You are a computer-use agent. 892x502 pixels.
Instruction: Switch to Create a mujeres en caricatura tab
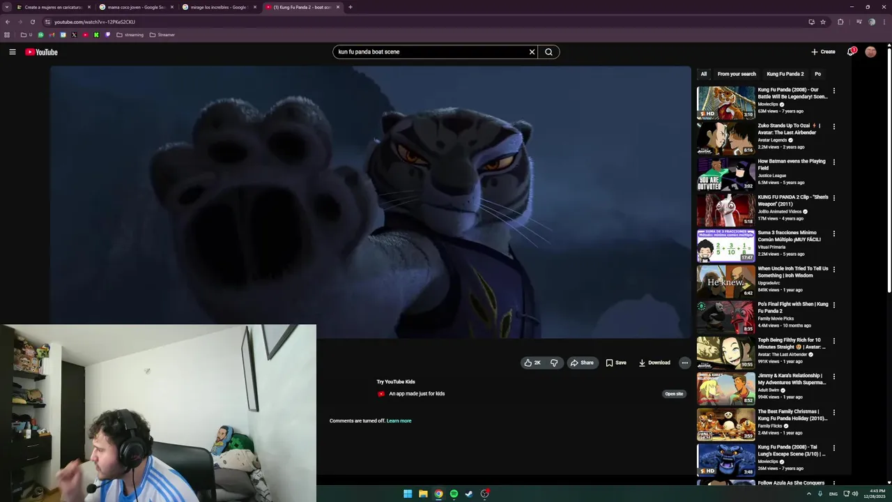pos(54,7)
